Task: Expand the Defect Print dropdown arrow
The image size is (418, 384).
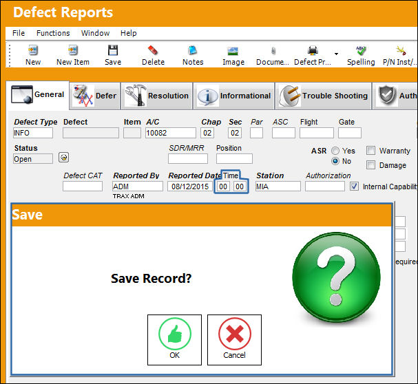Action: [x=337, y=54]
